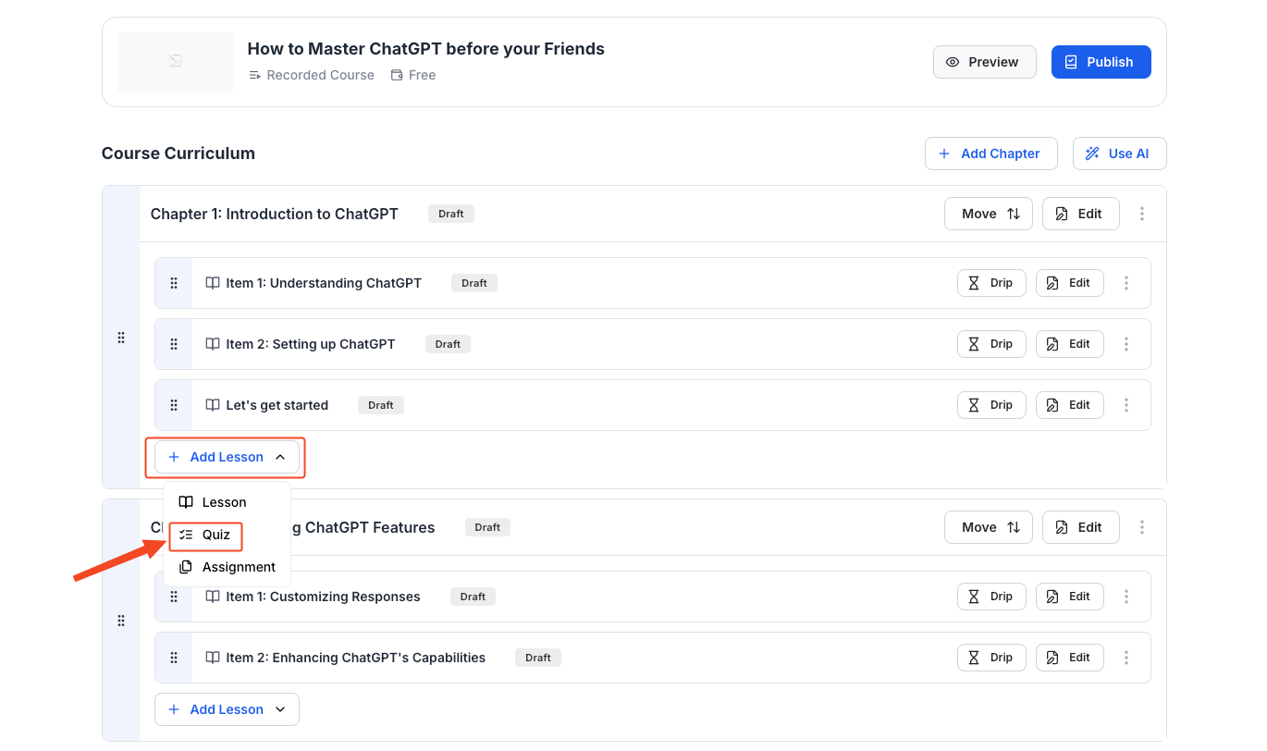Click the 'Item 1: Customizing Responses' title

324,597
